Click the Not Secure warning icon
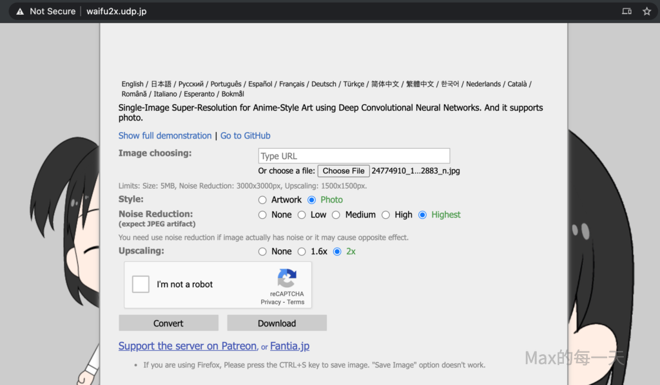Image resolution: width=660 pixels, height=385 pixels. [x=20, y=12]
